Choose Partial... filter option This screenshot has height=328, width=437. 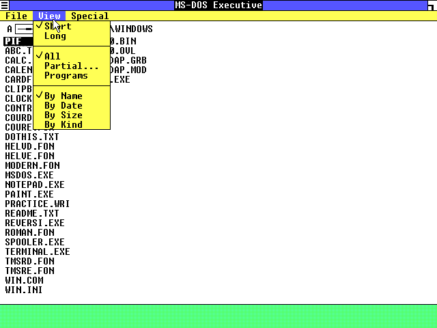pos(72,66)
